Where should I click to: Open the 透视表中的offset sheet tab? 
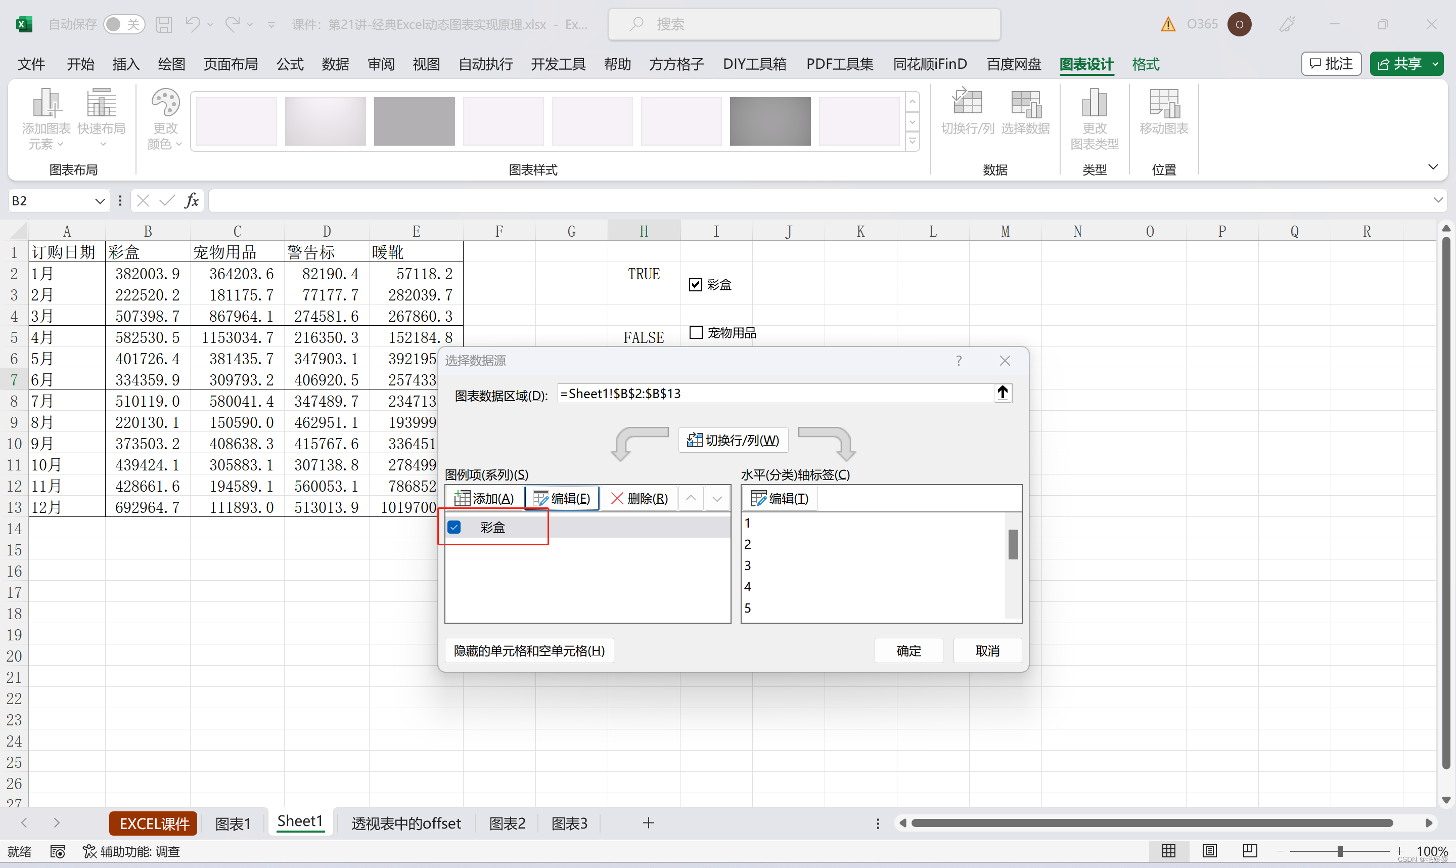point(406,823)
